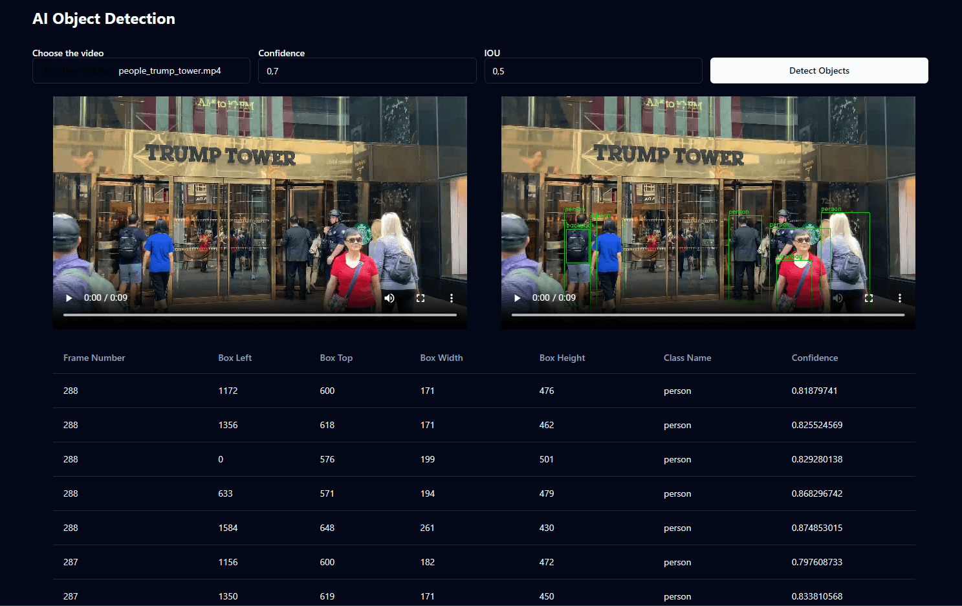This screenshot has width=962, height=606.
Task: Select confidence value 0.833810568
Action: click(x=817, y=596)
